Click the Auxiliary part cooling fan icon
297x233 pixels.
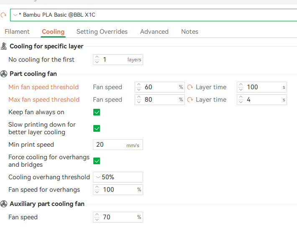click(4, 204)
